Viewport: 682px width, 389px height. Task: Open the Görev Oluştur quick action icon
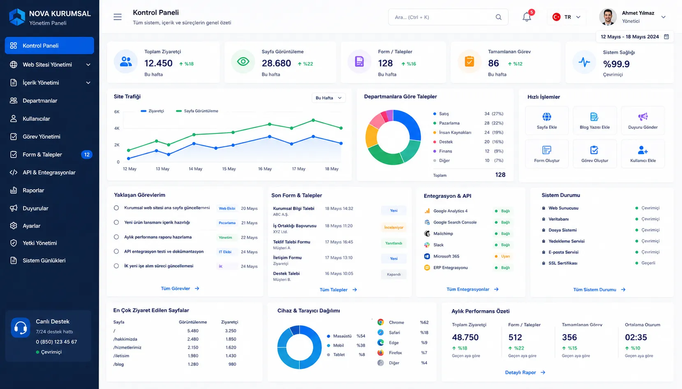pyautogui.click(x=594, y=150)
